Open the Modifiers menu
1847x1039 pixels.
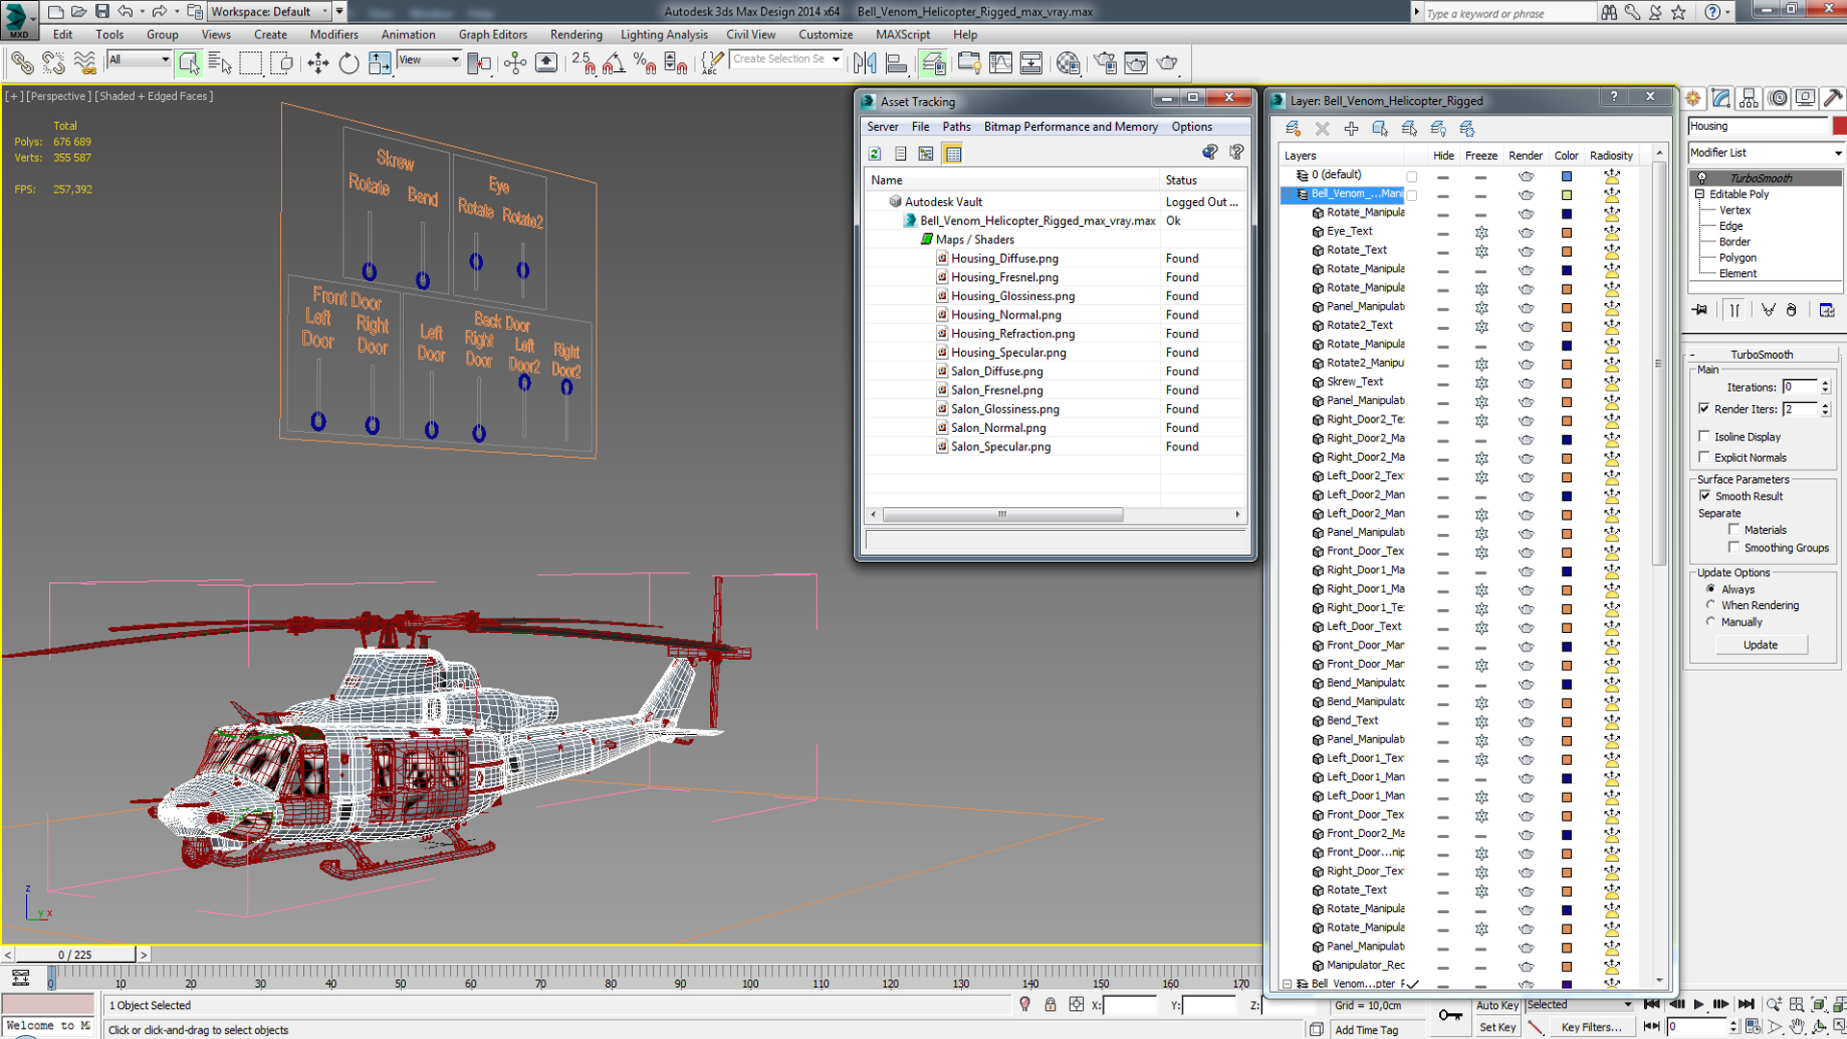(334, 35)
